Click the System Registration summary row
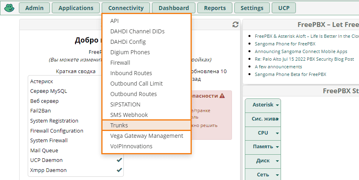 click(x=76, y=121)
